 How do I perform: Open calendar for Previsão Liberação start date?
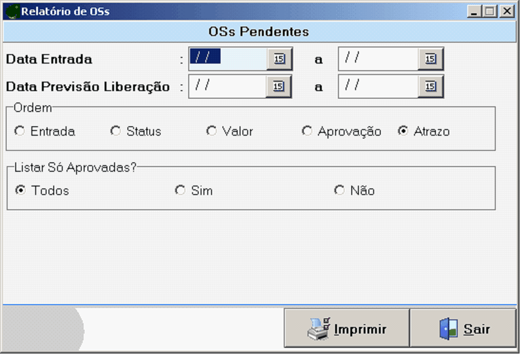tap(279, 86)
